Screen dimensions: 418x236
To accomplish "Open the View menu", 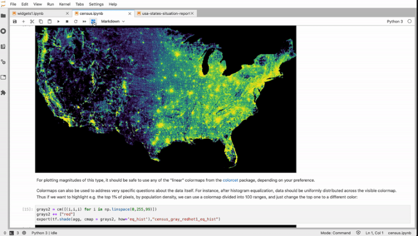I will (x=38, y=4).
